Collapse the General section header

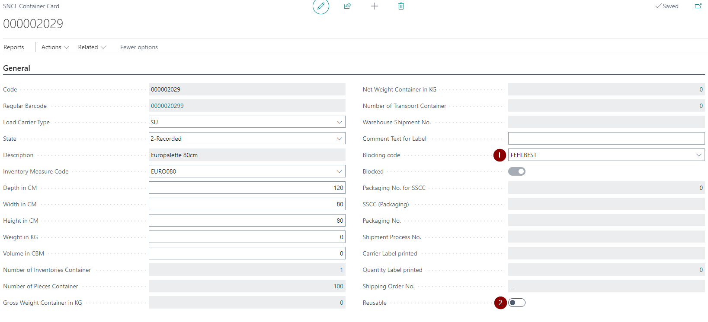point(17,68)
